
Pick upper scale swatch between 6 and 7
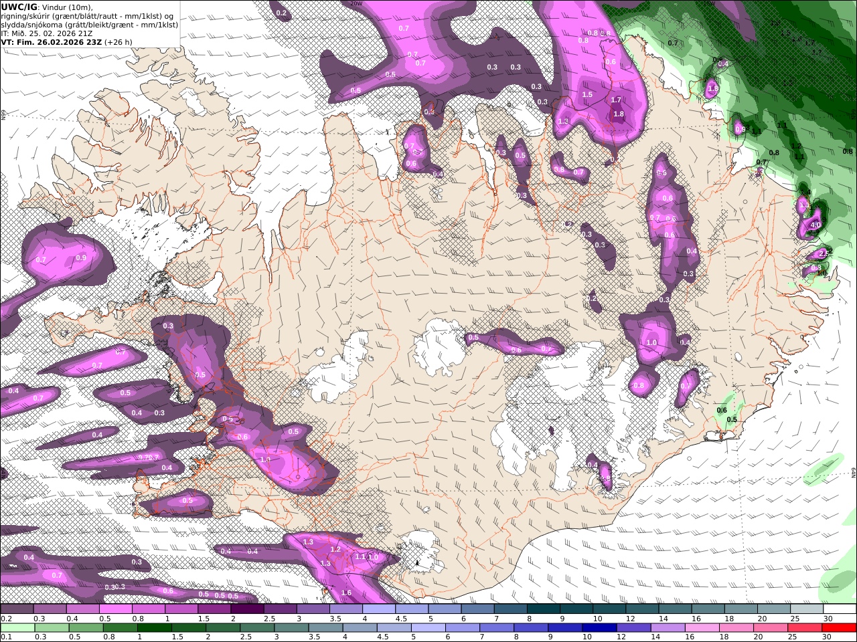pyautogui.click(x=477, y=609)
